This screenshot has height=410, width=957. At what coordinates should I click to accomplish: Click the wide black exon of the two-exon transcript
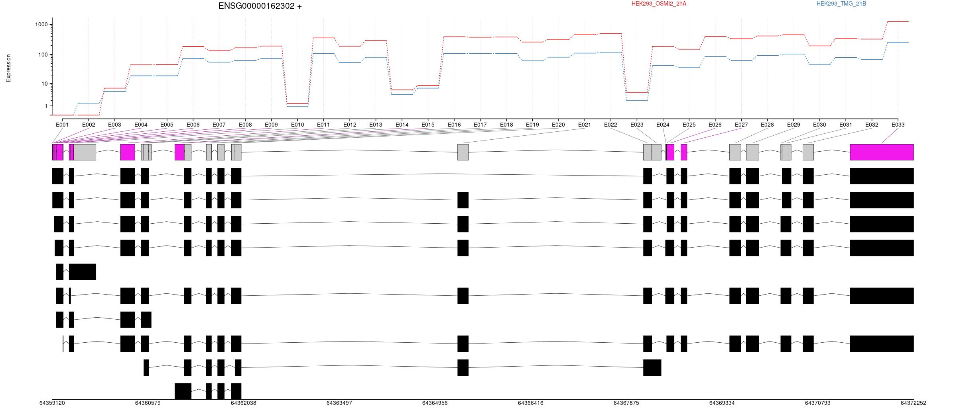(x=83, y=271)
